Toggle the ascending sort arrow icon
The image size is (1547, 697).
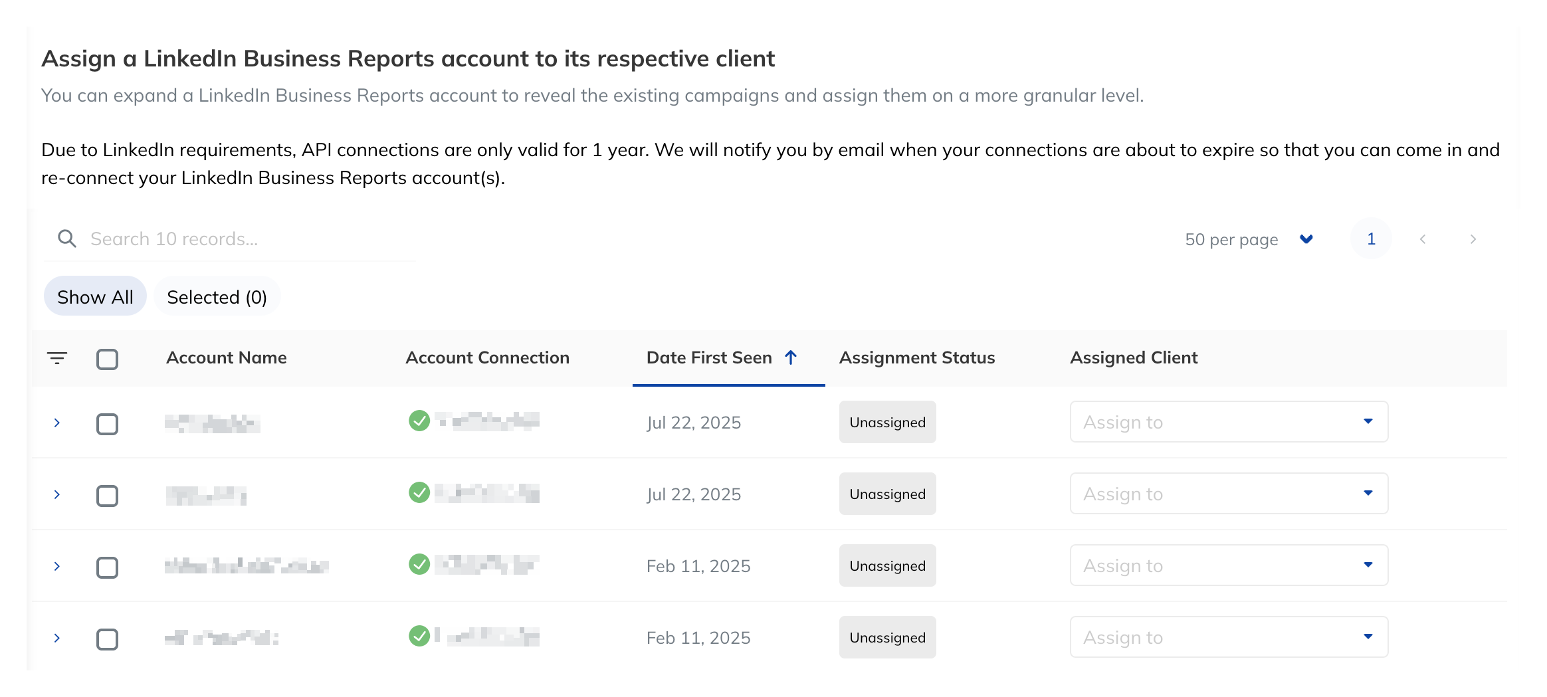click(791, 357)
